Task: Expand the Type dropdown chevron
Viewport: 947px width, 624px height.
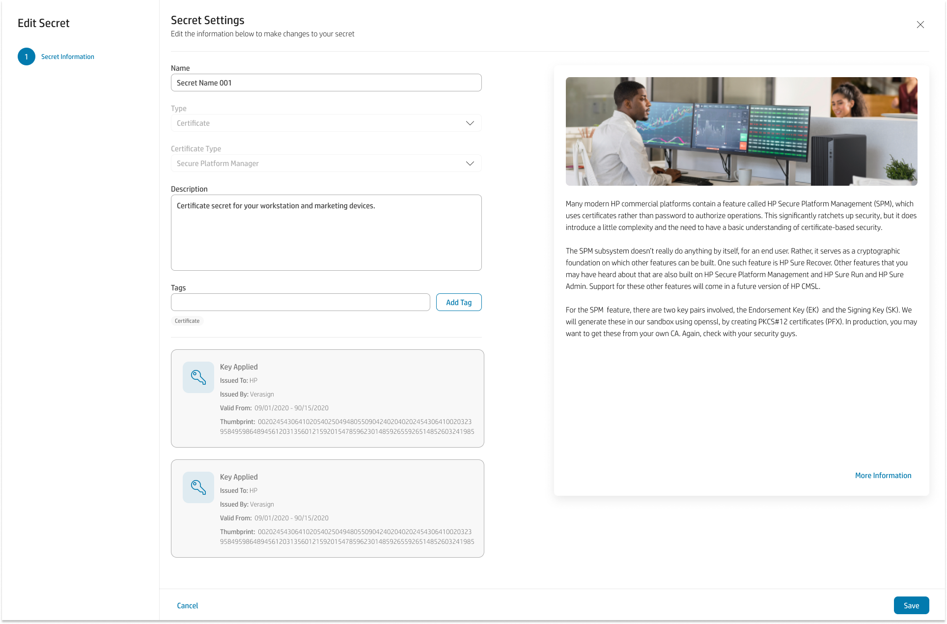Action: pos(470,123)
